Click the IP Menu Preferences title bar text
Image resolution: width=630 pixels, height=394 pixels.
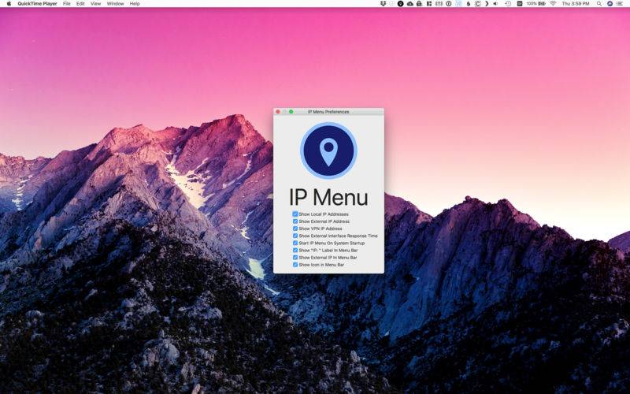pyautogui.click(x=328, y=112)
